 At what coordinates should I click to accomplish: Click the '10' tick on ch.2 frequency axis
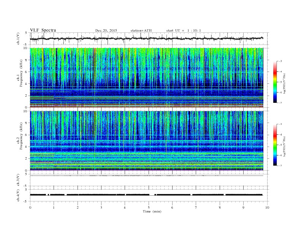[26, 111]
